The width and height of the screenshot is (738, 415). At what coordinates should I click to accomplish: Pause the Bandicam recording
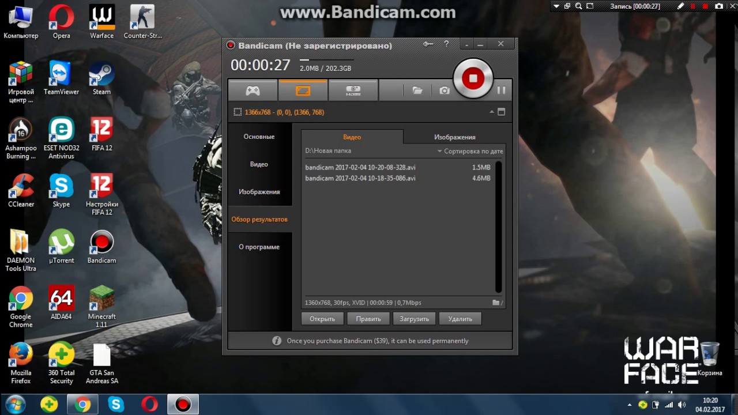(501, 90)
